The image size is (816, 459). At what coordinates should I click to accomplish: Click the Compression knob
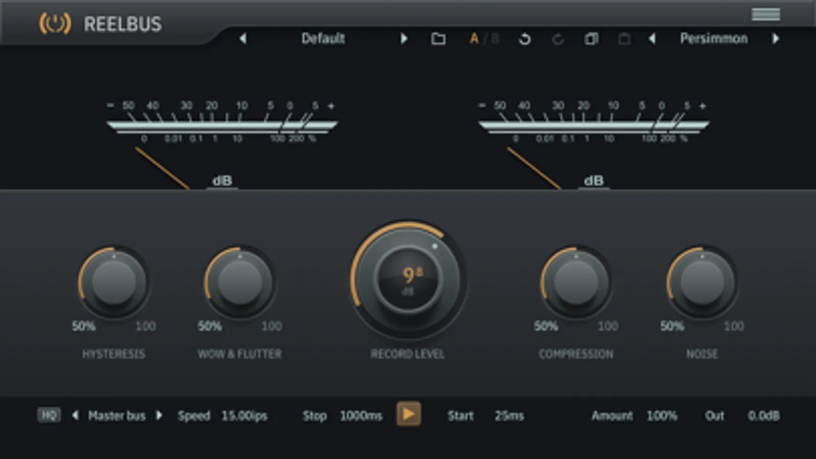pyautogui.click(x=576, y=282)
